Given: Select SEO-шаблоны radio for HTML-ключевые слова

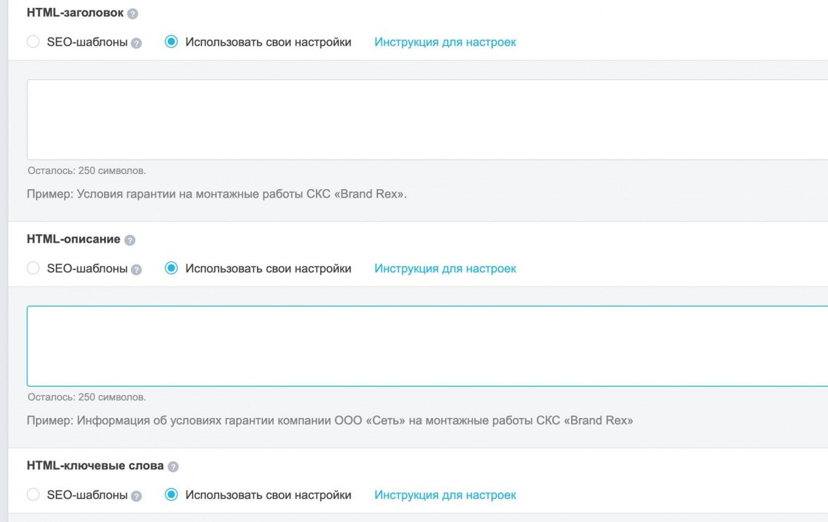Looking at the screenshot, I should [x=33, y=495].
